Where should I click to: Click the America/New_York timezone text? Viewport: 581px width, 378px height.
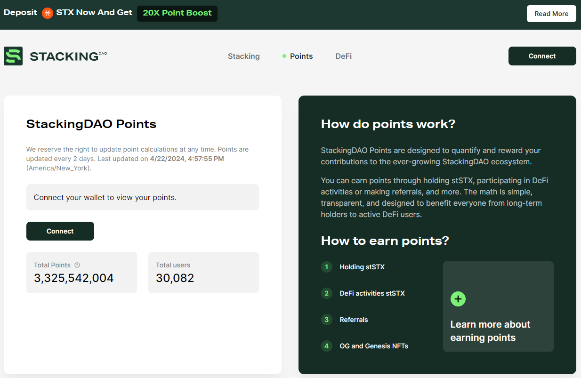[59, 168]
